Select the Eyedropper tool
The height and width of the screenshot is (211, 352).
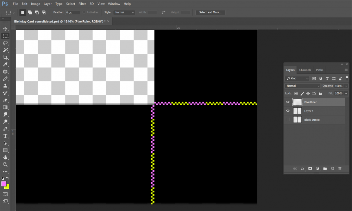[x=5, y=65]
